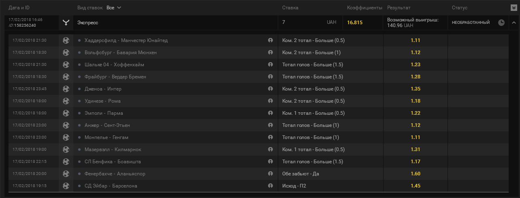Click the info icon on Шальке 04 row
520x198 pixels.
271,65
